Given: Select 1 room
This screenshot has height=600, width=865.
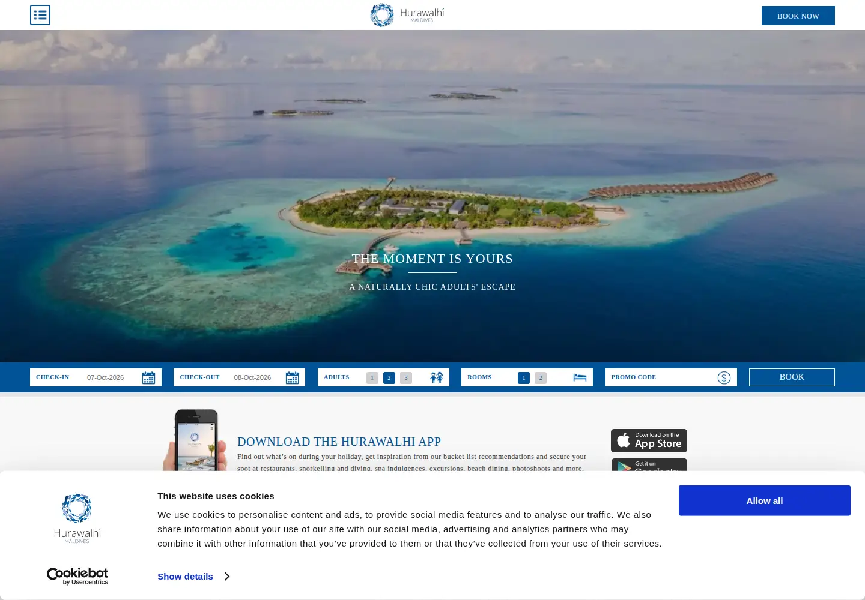Looking at the screenshot, I should [x=524, y=377].
